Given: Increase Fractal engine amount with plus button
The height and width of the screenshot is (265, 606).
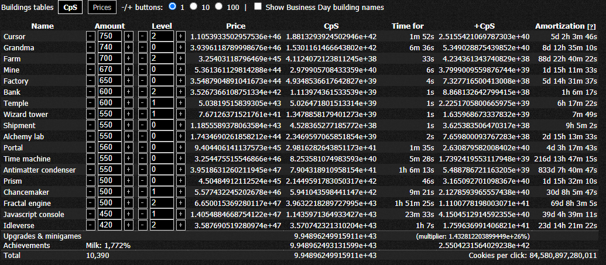Looking at the screenshot, I should click(x=128, y=204).
